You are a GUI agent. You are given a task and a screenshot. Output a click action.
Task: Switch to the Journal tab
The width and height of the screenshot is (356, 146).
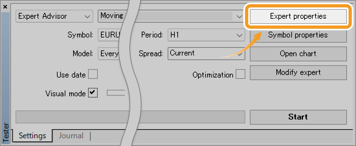click(71, 136)
